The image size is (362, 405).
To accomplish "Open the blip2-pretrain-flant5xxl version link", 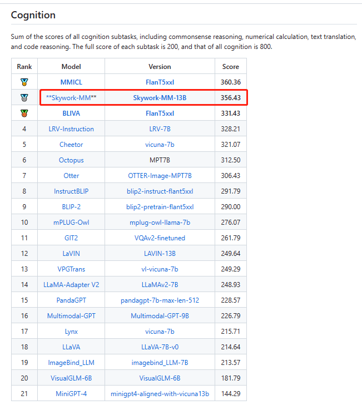I will 160,206.
